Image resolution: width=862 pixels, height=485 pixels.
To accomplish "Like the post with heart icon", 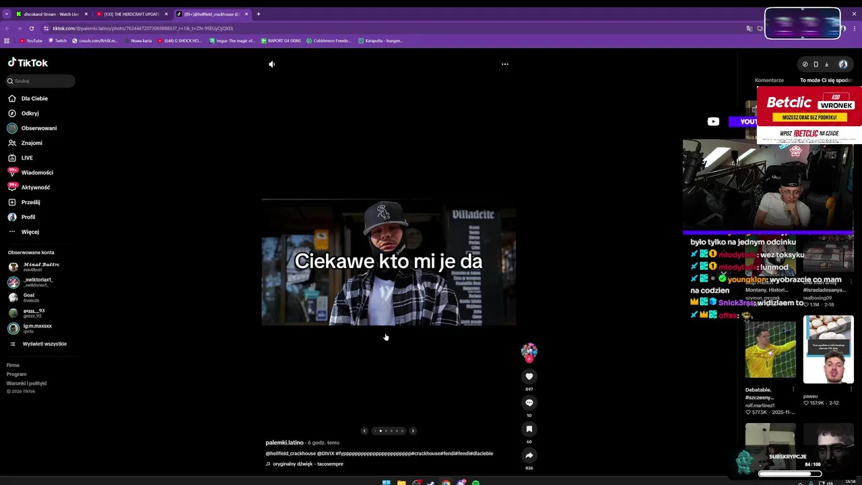I will click(529, 377).
